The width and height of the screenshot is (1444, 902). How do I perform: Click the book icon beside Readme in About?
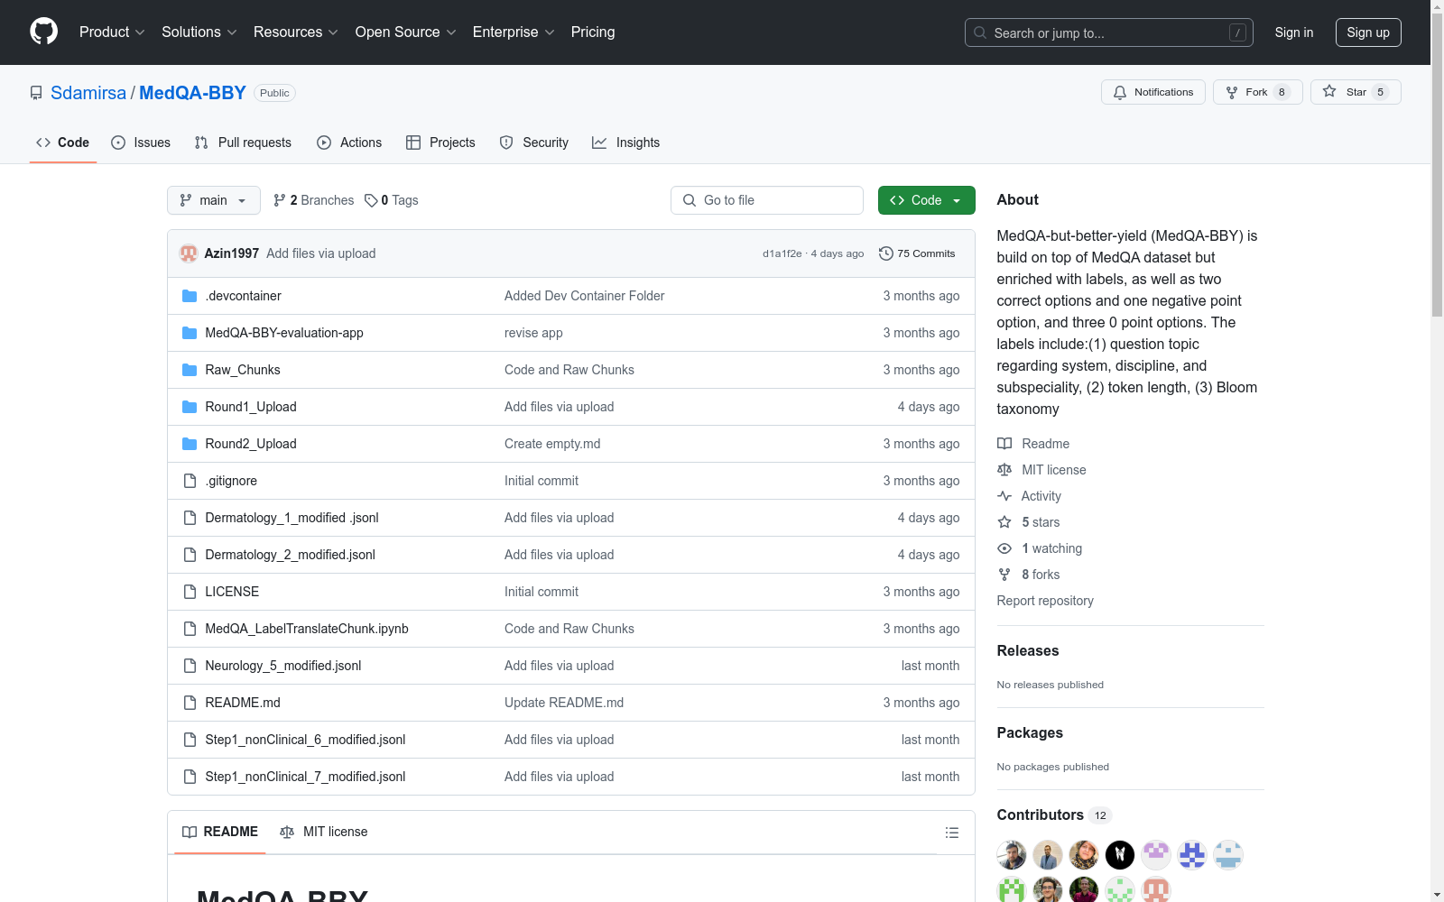tap(1004, 444)
